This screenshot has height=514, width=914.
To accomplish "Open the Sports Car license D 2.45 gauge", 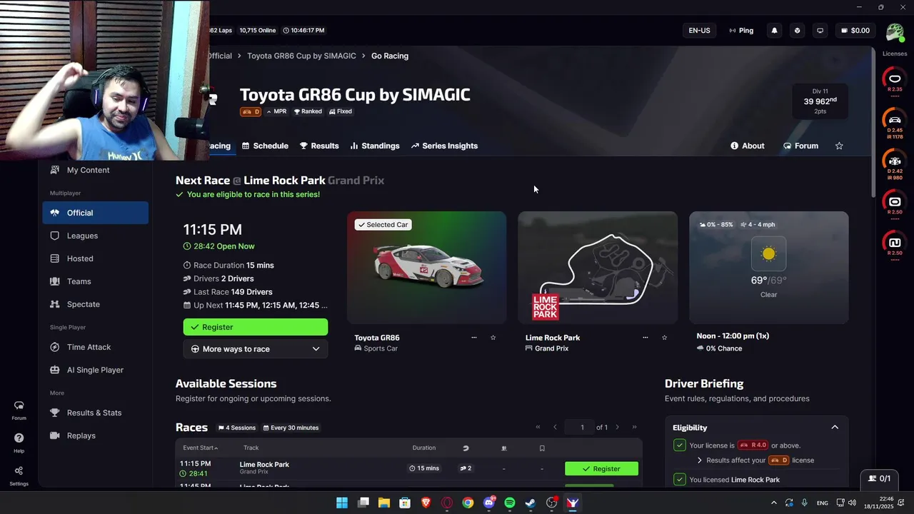I will pos(895,121).
